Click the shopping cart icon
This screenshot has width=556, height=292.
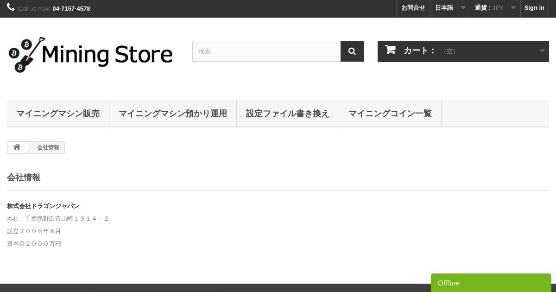(390, 50)
